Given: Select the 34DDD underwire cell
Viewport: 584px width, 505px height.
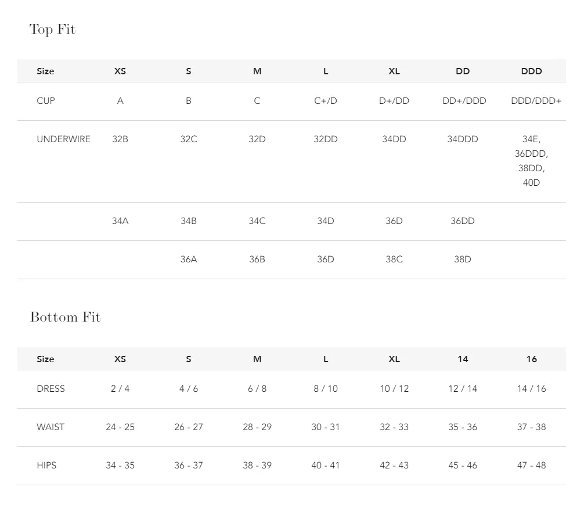Looking at the screenshot, I should point(463,139).
